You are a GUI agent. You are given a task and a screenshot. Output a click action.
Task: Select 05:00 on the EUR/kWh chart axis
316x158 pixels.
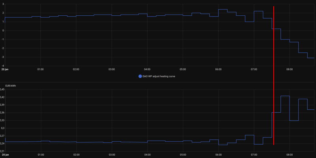point(183,155)
